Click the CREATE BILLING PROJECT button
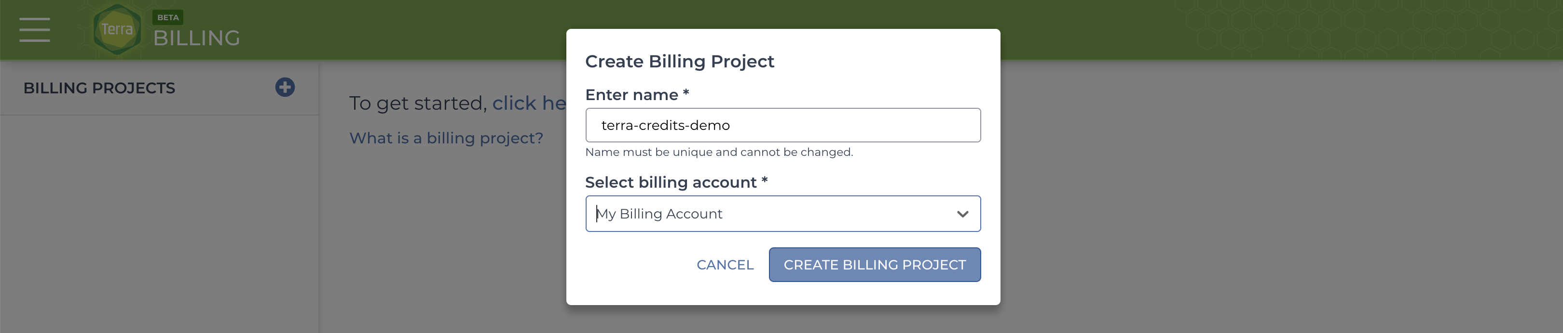Viewport: 1563px width, 333px height. [874, 265]
